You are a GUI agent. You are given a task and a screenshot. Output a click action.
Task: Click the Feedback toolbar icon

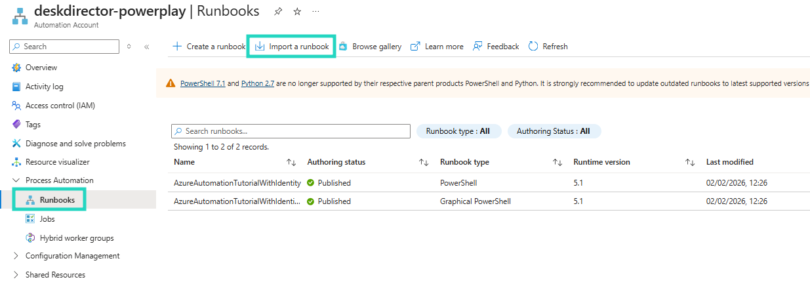tap(477, 47)
